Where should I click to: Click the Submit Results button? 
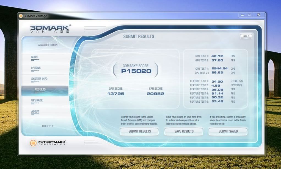139,131
